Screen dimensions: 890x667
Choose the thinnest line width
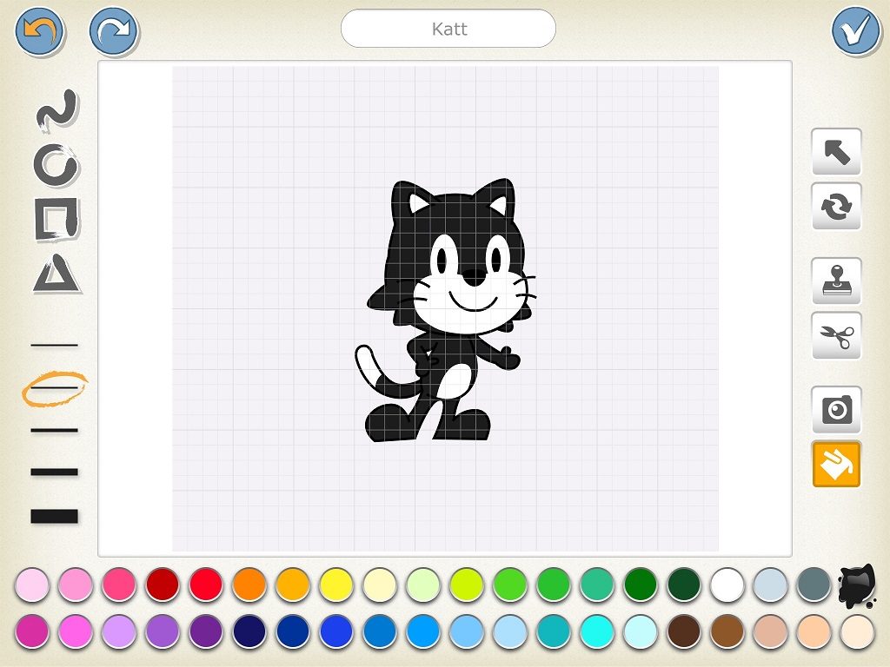click(x=55, y=345)
